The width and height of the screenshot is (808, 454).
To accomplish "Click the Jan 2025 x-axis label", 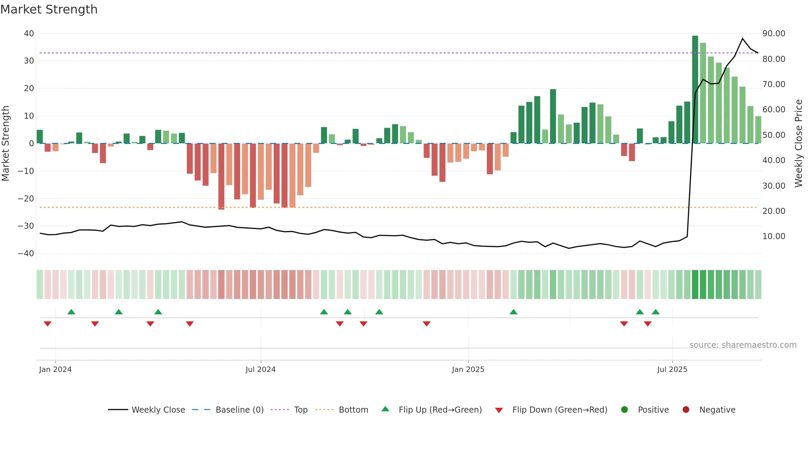I will tap(468, 369).
